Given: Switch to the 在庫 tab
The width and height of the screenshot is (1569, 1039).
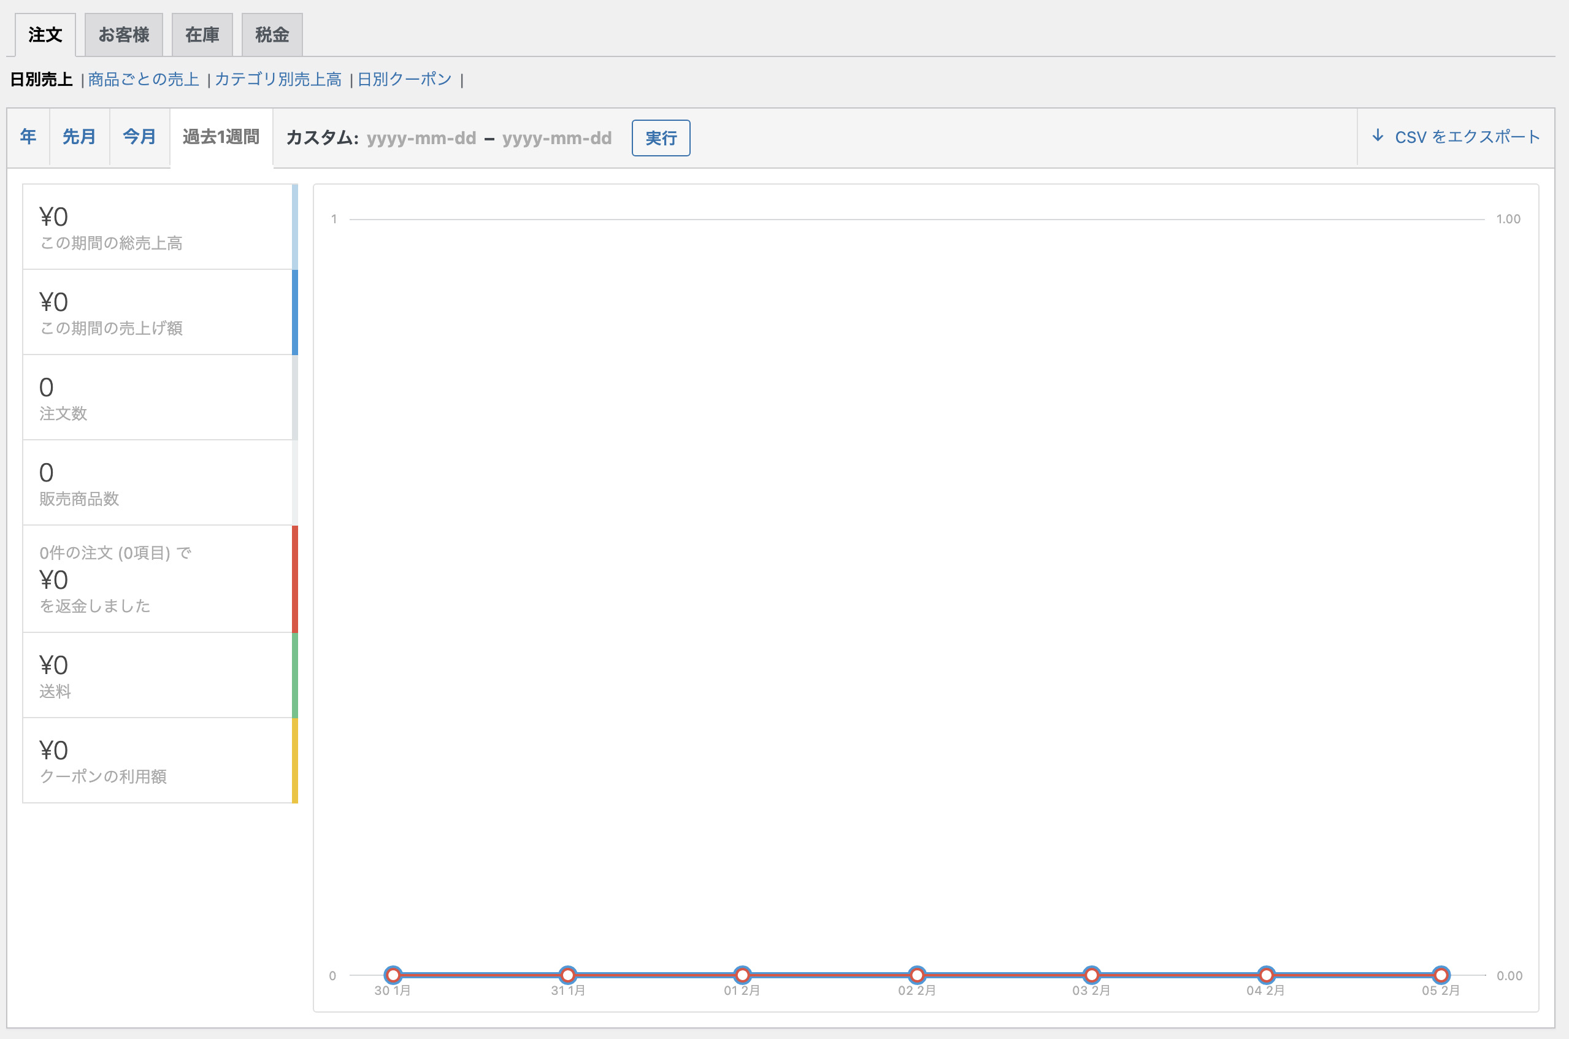Looking at the screenshot, I should (202, 35).
